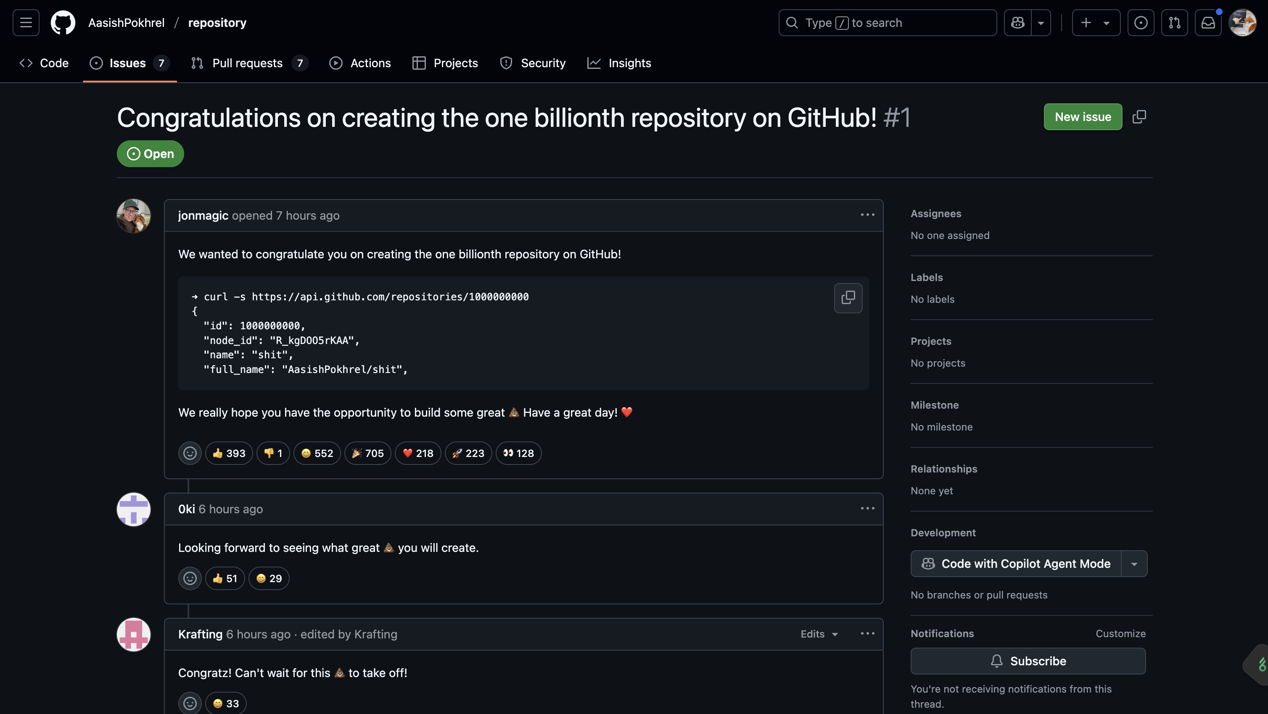Click the GitHub Octocat logo
The image size is (1268, 714).
(x=63, y=23)
